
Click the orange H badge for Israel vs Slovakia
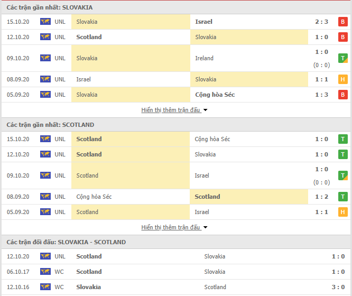click(x=343, y=79)
